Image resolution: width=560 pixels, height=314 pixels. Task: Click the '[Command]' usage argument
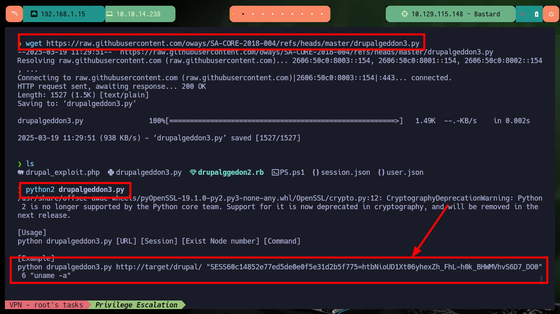[282, 241]
